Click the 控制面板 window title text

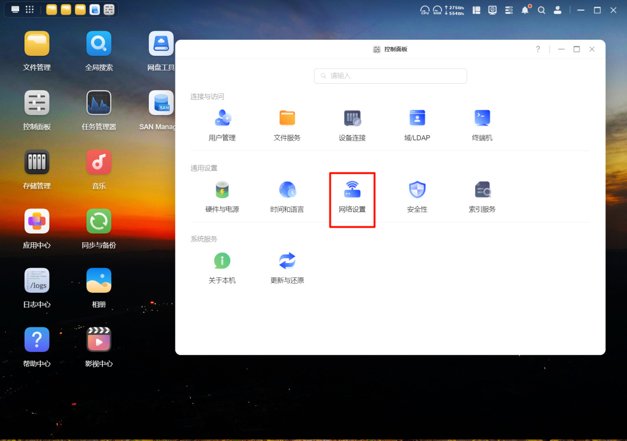pyautogui.click(x=396, y=49)
